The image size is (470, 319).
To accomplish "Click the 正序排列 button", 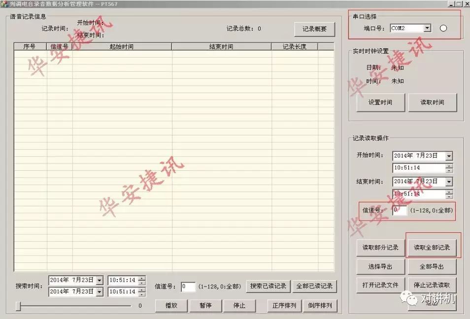I will [x=284, y=306].
